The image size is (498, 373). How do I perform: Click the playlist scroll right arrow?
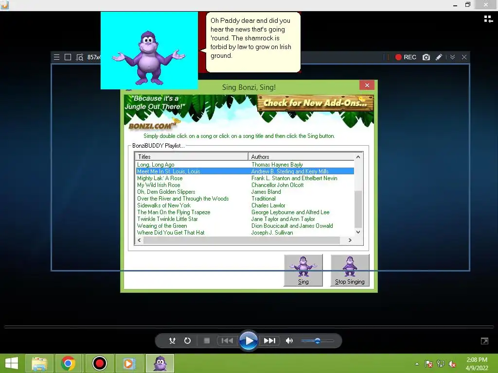[x=350, y=240]
